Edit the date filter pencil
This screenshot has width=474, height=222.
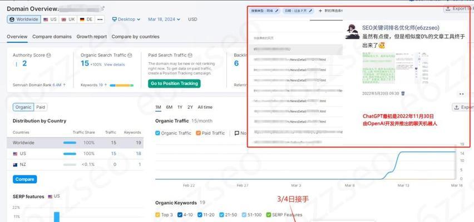pos(310,11)
